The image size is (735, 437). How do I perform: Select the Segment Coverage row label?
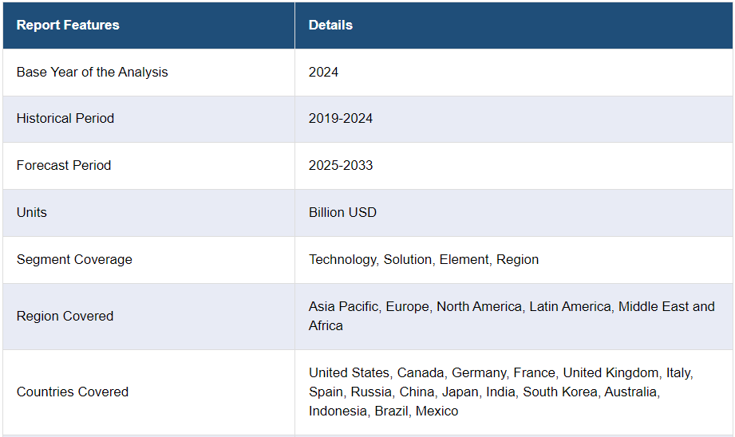coord(74,259)
